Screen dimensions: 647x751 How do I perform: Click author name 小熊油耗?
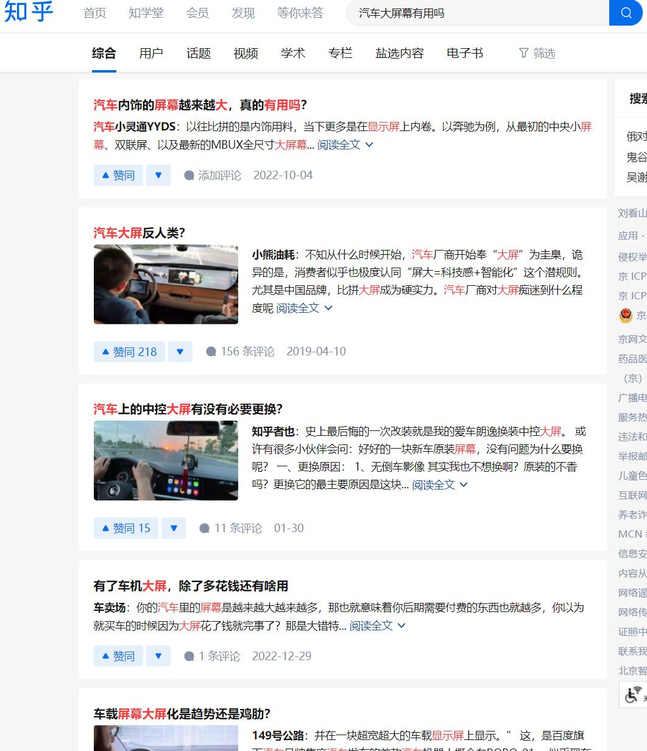[273, 255]
